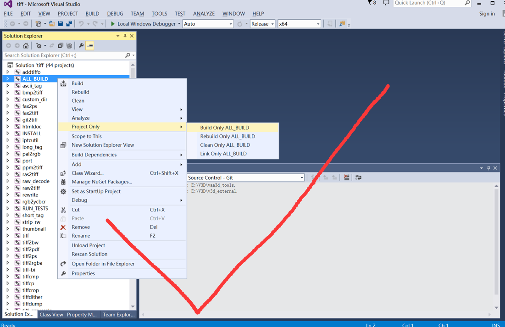
Task: Select Open Folder in File Explorer
Action: click(x=122, y=264)
